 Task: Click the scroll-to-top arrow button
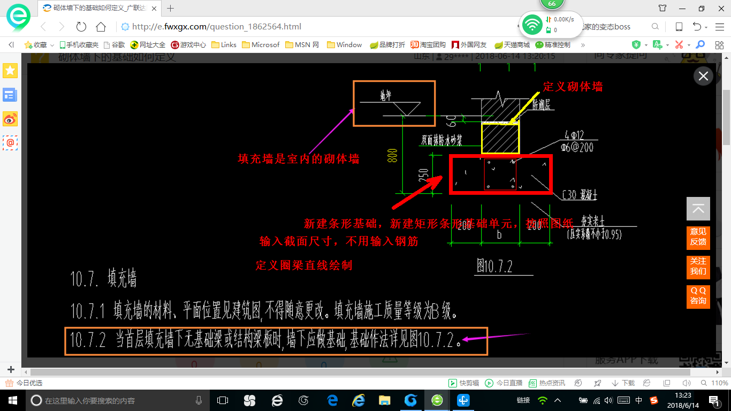coord(698,209)
